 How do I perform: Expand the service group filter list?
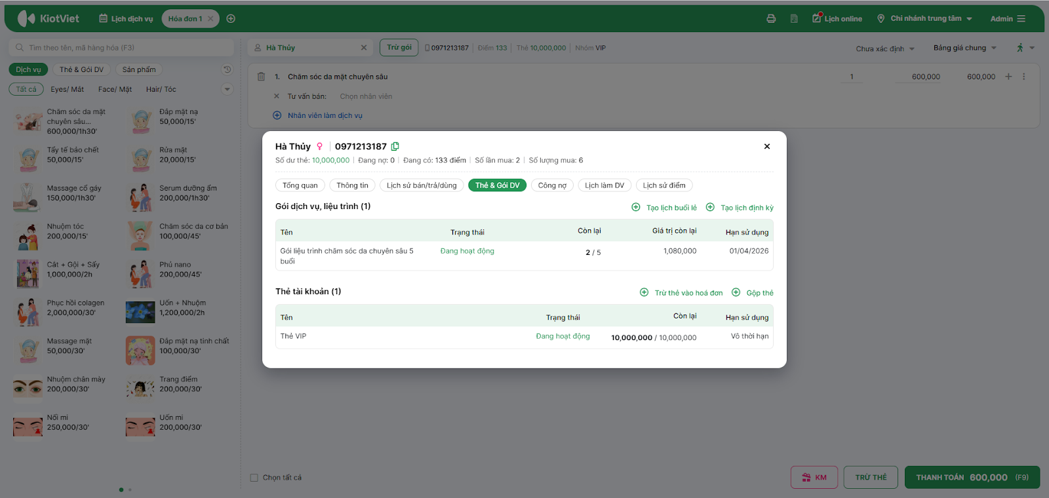tap(227, 89)
